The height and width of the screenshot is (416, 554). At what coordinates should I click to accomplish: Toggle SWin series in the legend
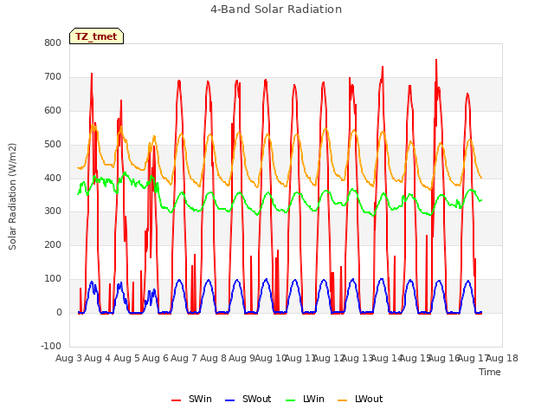point(191,399)
